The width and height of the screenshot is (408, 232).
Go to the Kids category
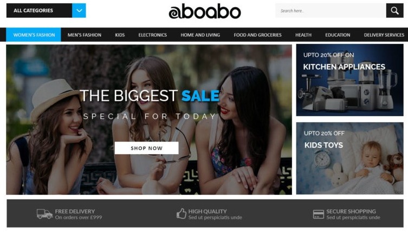pyautogui.click(x=120, y=35)
